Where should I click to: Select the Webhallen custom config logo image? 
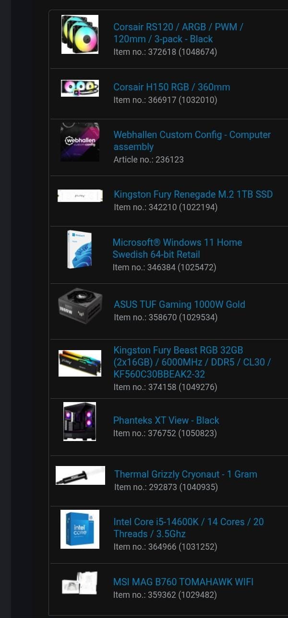(80, 142)
